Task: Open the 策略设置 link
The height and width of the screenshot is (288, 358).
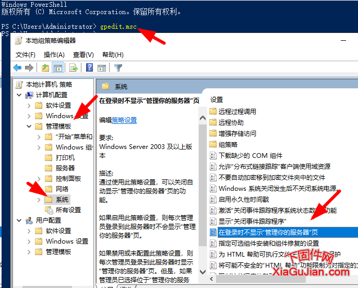Action: tap(124, 120)
